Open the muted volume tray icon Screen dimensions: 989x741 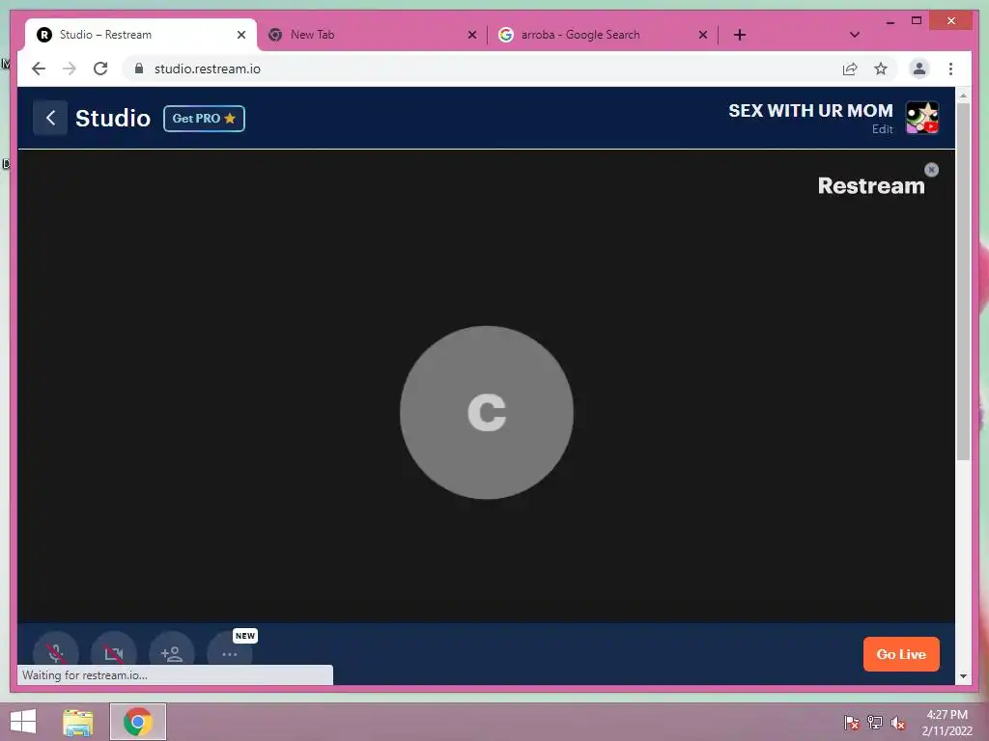(898, 723)
